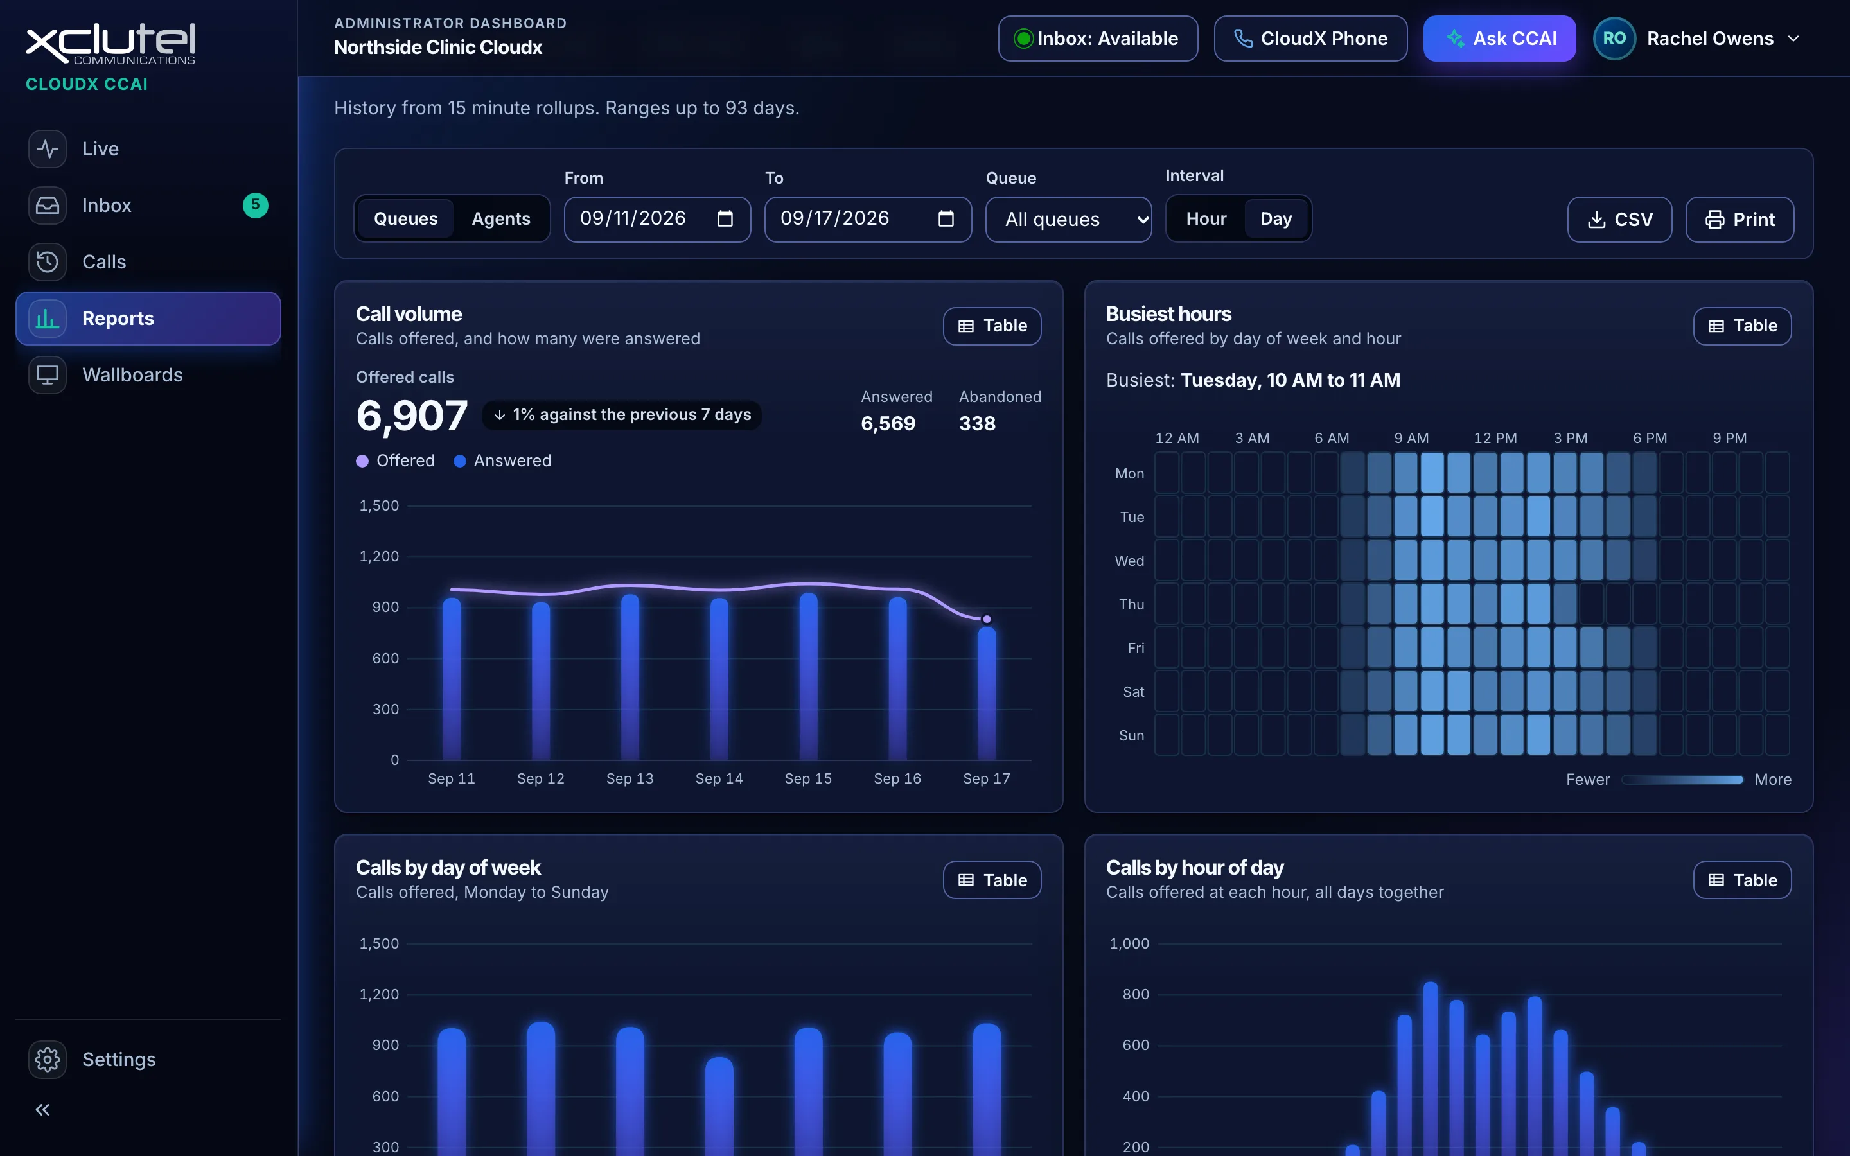Open the Live page in the sidebar

[x=148, y=148]
